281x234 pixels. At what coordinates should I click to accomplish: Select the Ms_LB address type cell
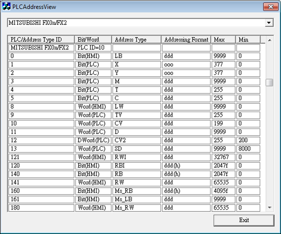point(137,199)
